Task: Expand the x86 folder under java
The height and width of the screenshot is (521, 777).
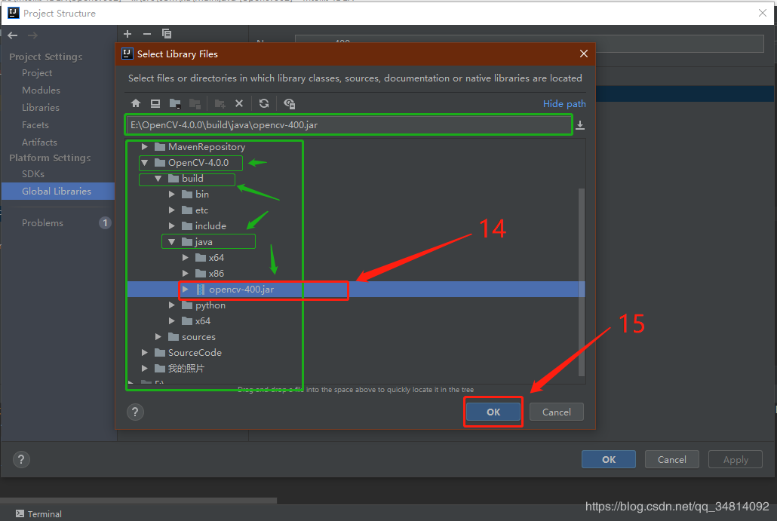Action: (185, 274)
